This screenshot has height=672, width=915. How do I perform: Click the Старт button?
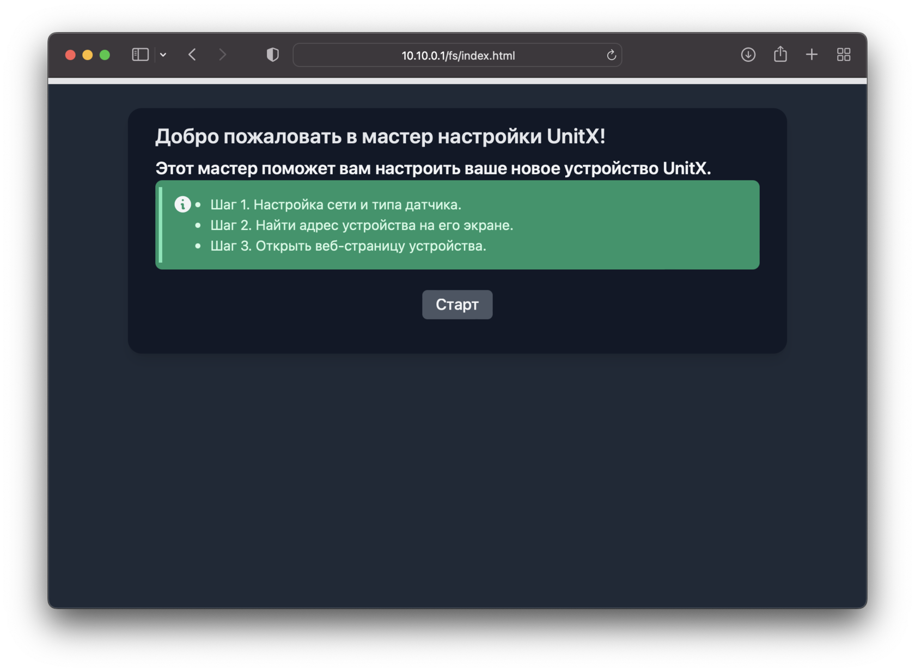click(457, 305)
